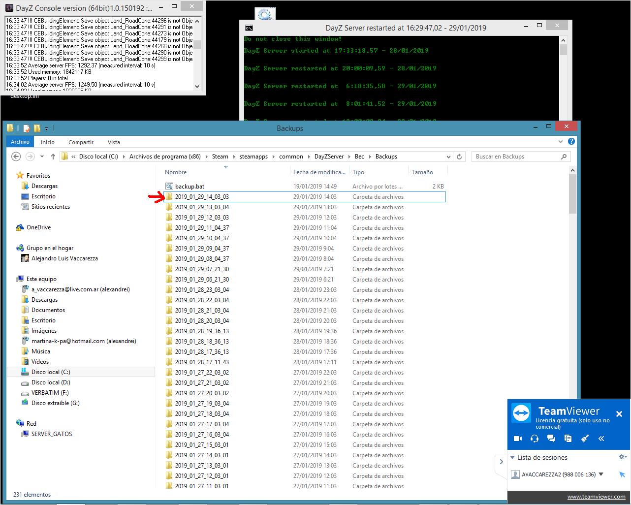Select folder 2019_01_29_14_03_03
Screen dimensions: 631x505
click(x=304, y=197)
